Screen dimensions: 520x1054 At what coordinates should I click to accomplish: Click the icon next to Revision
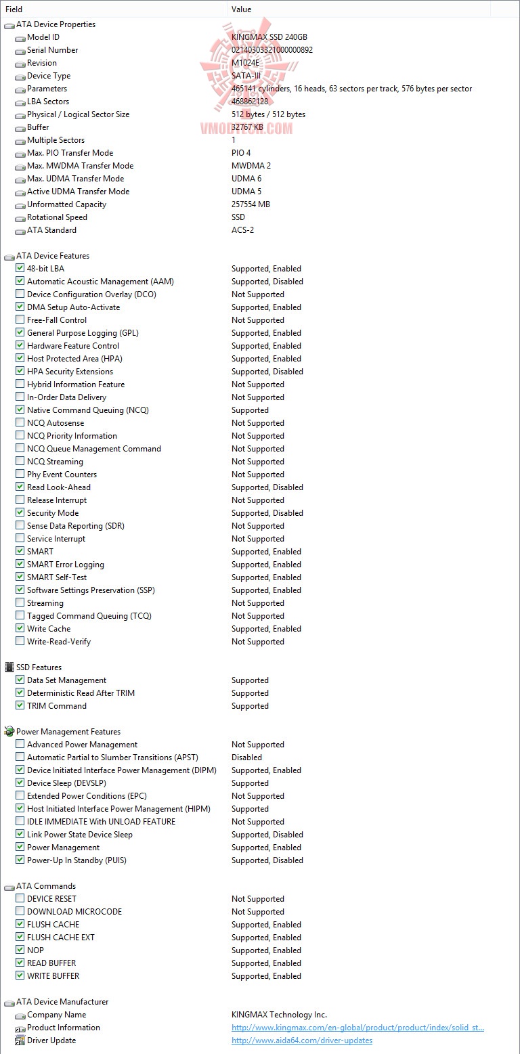pyautogui.click(x=20, y=64)
